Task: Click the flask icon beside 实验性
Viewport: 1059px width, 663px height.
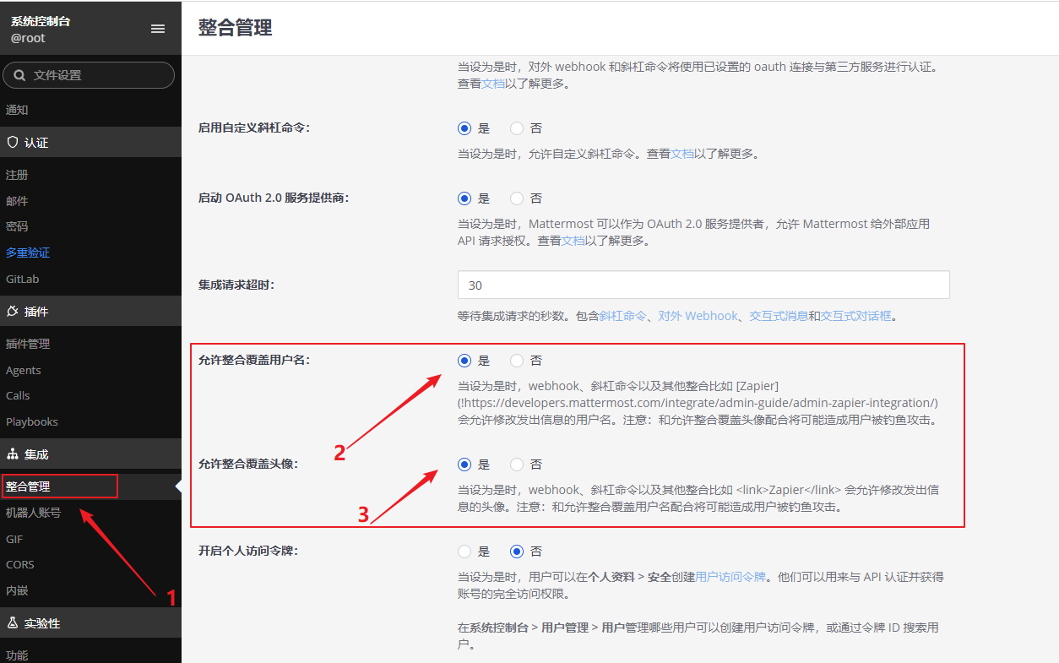Action: 13,623
